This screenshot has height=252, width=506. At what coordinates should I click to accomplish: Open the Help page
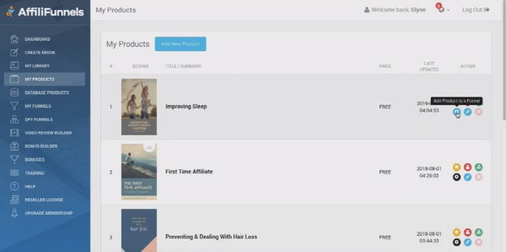tap(30, 186)
